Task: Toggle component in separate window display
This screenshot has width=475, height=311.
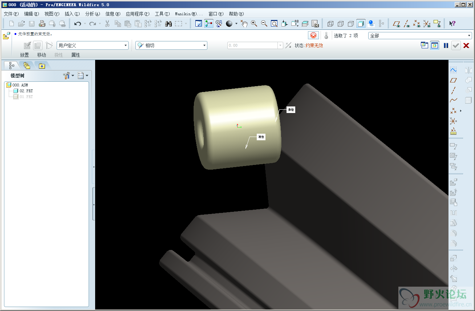Action: click(425, 45)
